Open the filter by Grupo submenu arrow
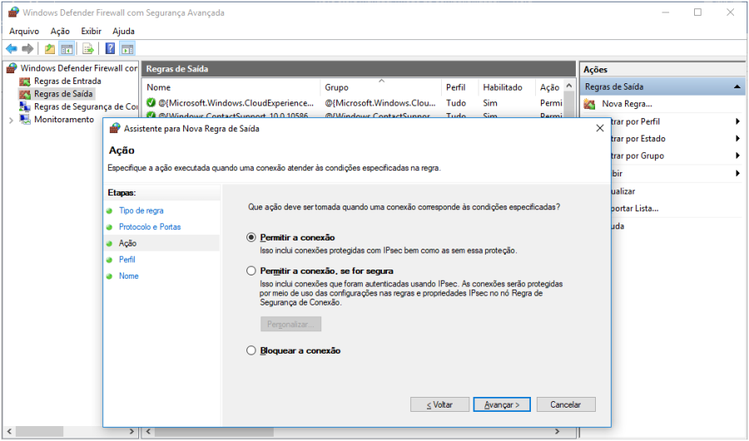The image size is (749, 441). click(738, 156)
